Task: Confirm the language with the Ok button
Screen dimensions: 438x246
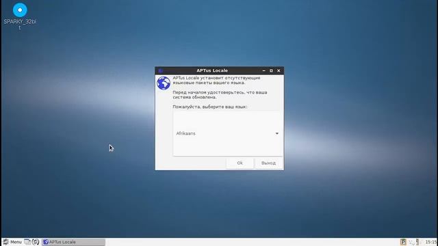Action: pos(240,163)
